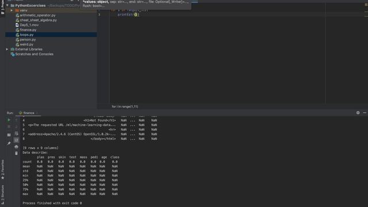Open arithmetic_operator.py file
Screen dimensions: 368x207
(37, 16)
